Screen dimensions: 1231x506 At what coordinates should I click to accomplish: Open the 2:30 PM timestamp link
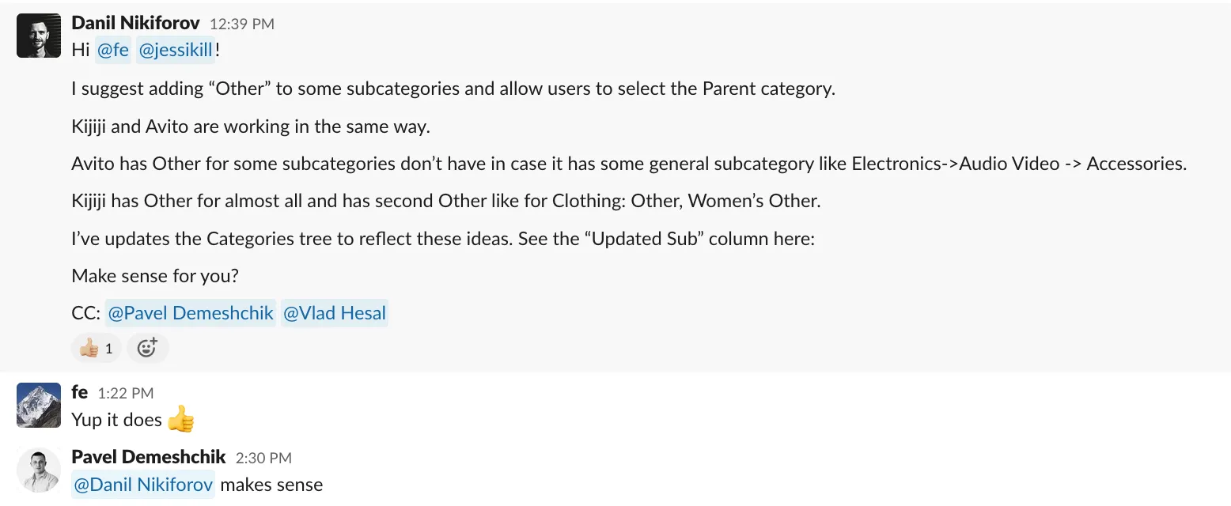coord(263,458)
